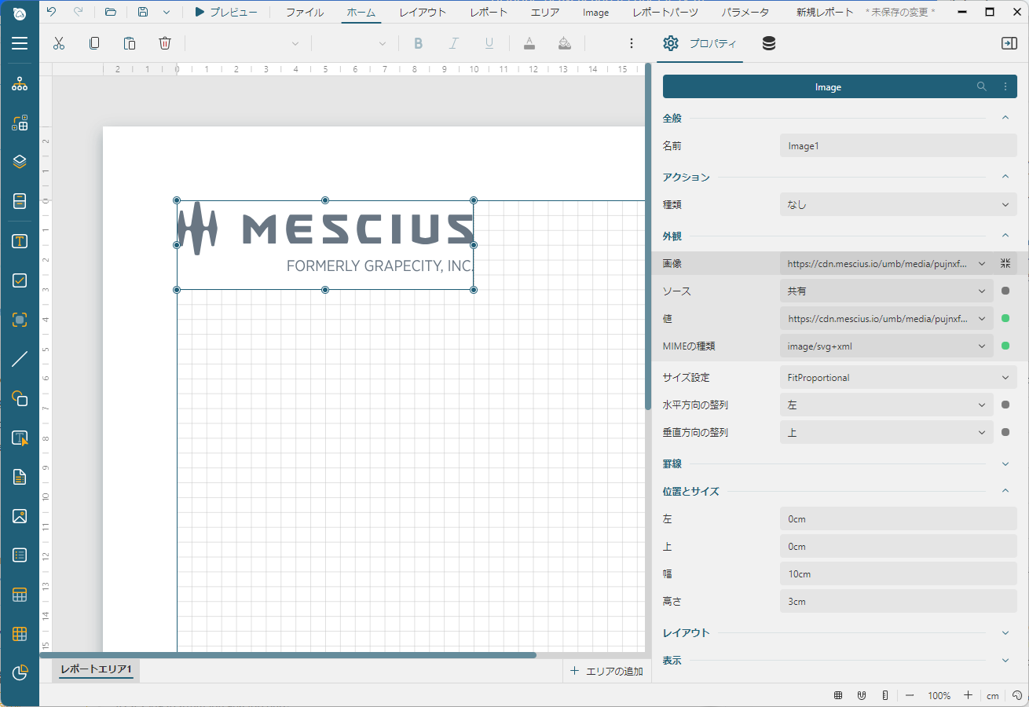1029x707 pixels.
Task: Open the group editor icon
Action: coord(20,123)
